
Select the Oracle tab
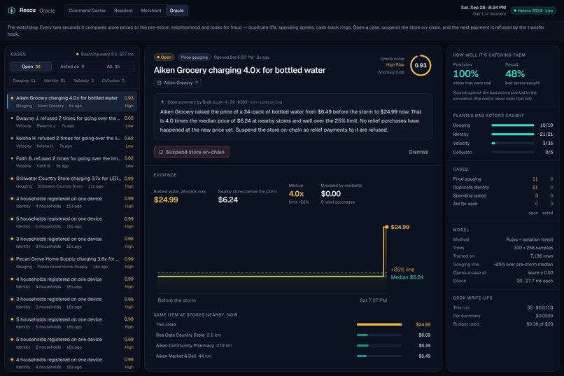click(x=176, y=11)
